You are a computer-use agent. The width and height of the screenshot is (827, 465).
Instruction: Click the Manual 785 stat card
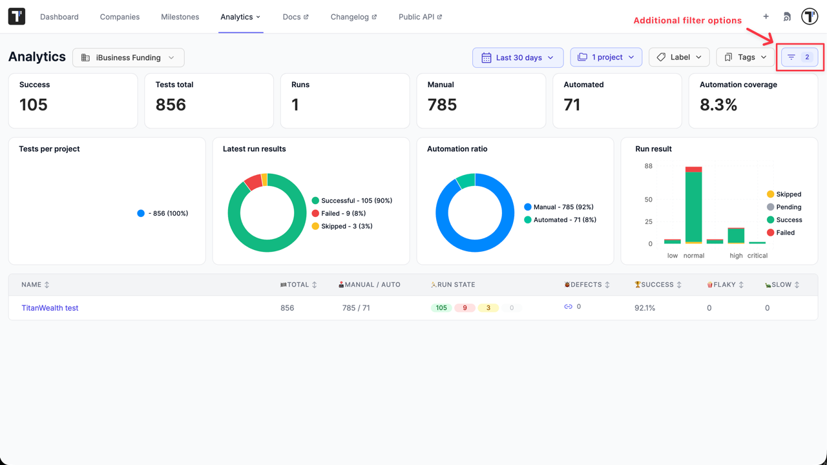(x=481, y=101)
